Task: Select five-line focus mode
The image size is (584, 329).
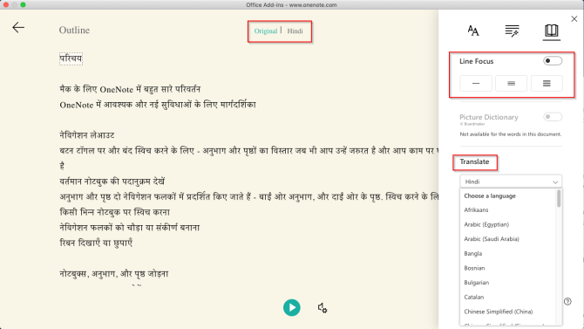Action: tap(547, 83)
